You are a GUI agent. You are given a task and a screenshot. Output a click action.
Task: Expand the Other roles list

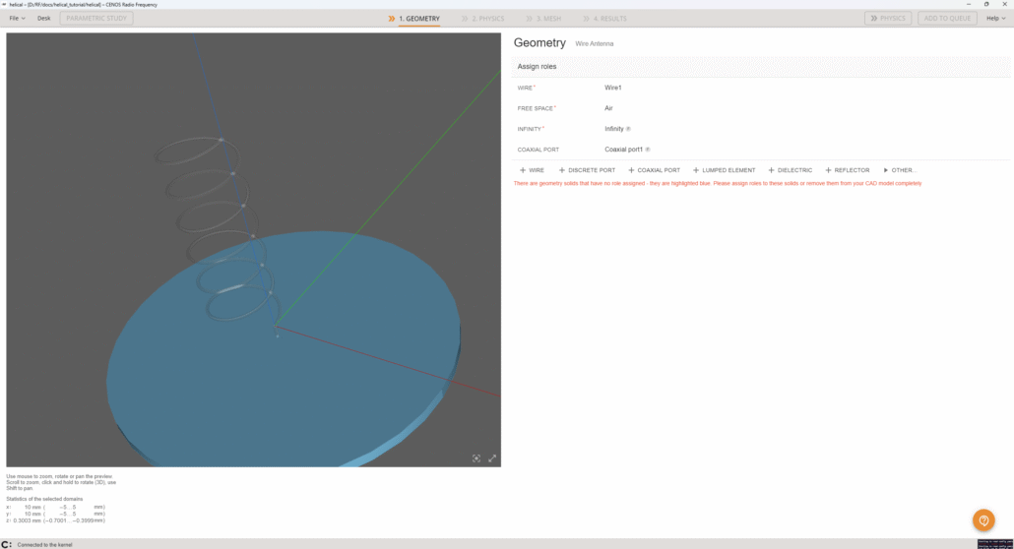[899, 170]
